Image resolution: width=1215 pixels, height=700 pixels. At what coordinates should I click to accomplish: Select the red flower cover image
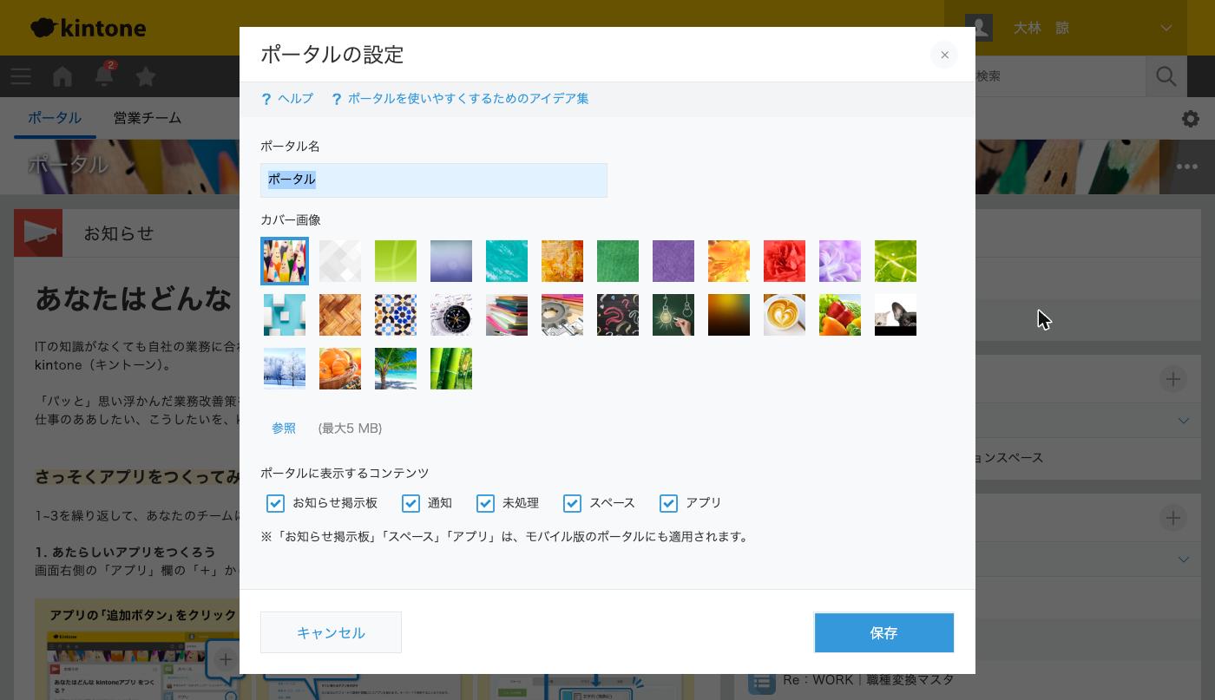tap(785, 261)
